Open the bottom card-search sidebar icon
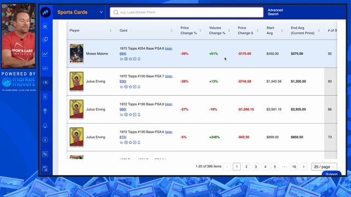The image size is (351, 197). (45, 169)
